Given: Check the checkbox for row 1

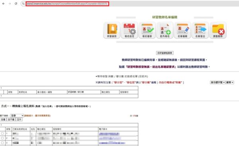Looking at the screenshot, I should (x=2, y=134).
